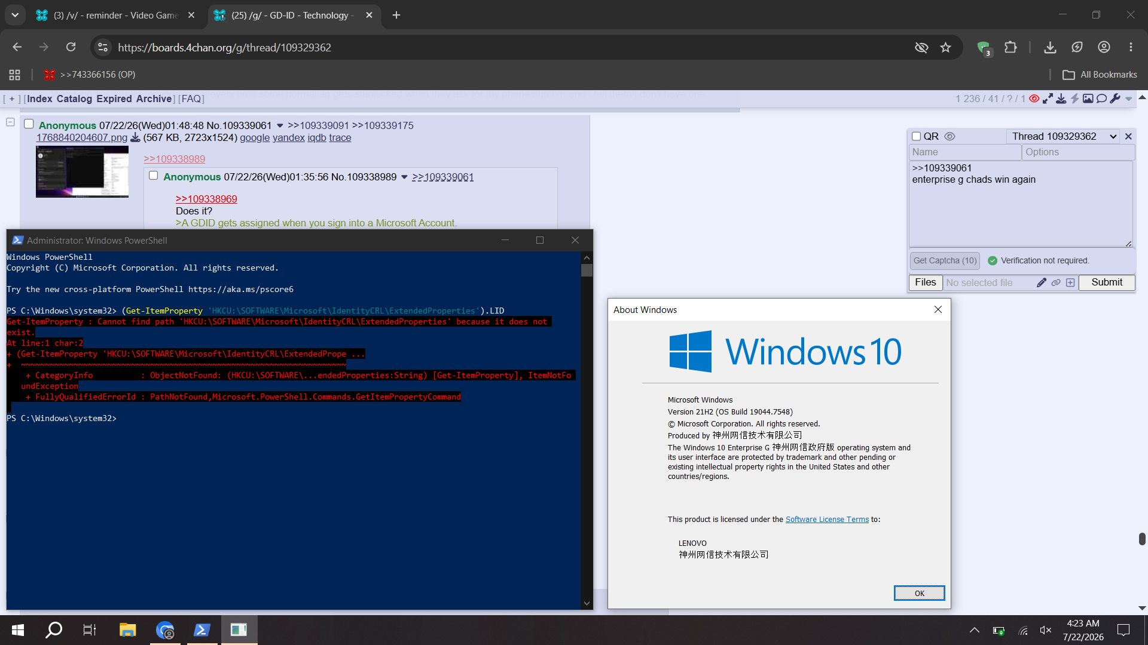Click the trace reverse-search link

tap(340, 138)
